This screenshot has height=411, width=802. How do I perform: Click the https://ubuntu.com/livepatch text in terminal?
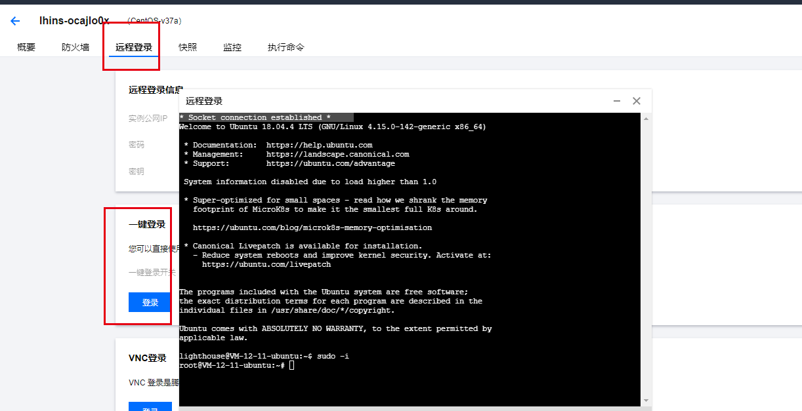pos(266,264)
